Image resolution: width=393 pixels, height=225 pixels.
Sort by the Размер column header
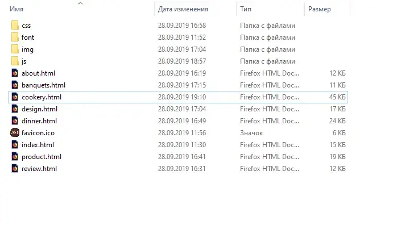(320, 9)
